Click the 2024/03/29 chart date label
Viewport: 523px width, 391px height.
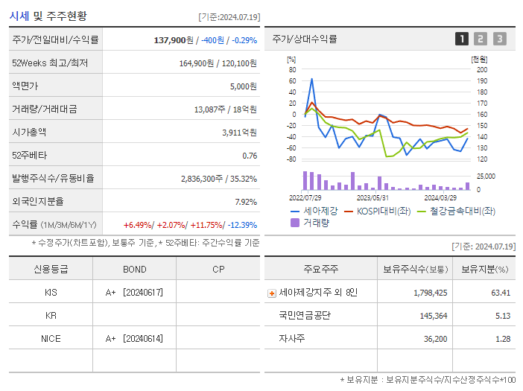[440, 197]
